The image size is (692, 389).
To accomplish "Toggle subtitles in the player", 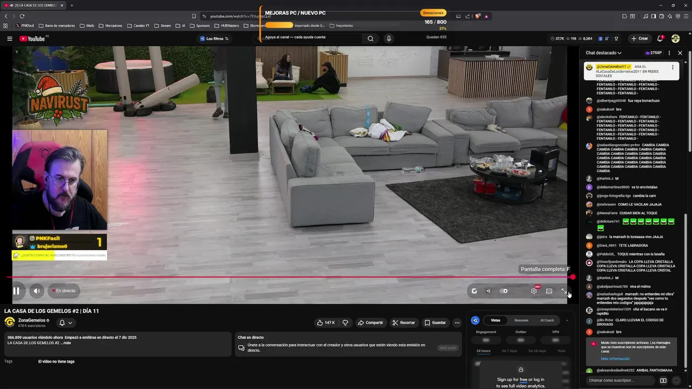I will click(518, 291).
